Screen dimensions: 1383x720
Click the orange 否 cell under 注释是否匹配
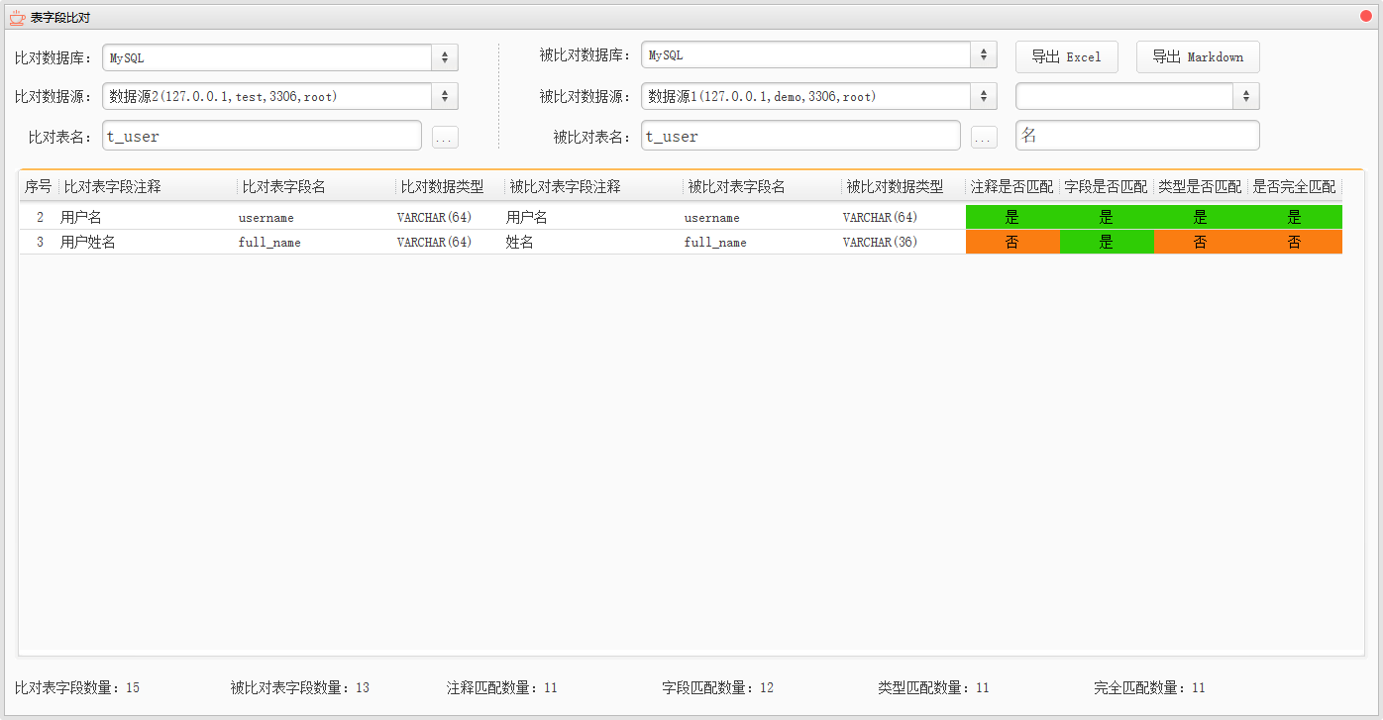point(1011,243)
